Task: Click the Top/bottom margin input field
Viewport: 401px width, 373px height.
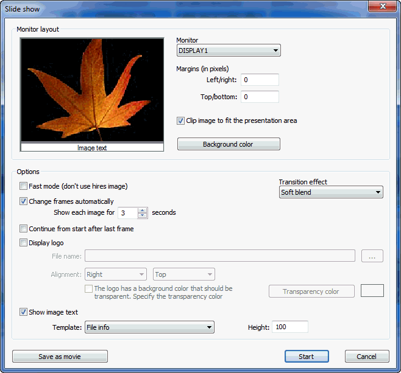Action: click(260, 97)
